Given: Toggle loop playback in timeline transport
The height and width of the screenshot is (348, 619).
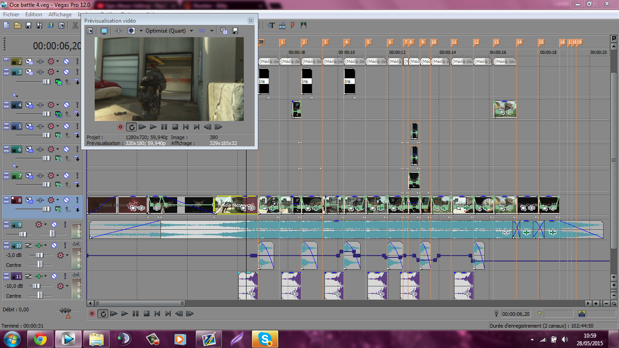Looking at the screenshot, I should pyautogui.click(x=103, y=314).
